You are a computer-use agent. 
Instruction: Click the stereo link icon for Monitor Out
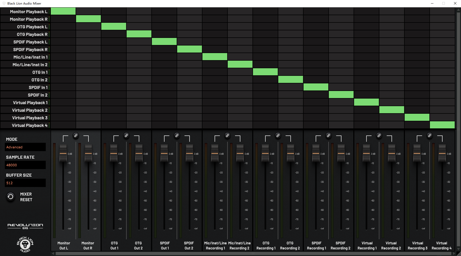click(76, 136)
